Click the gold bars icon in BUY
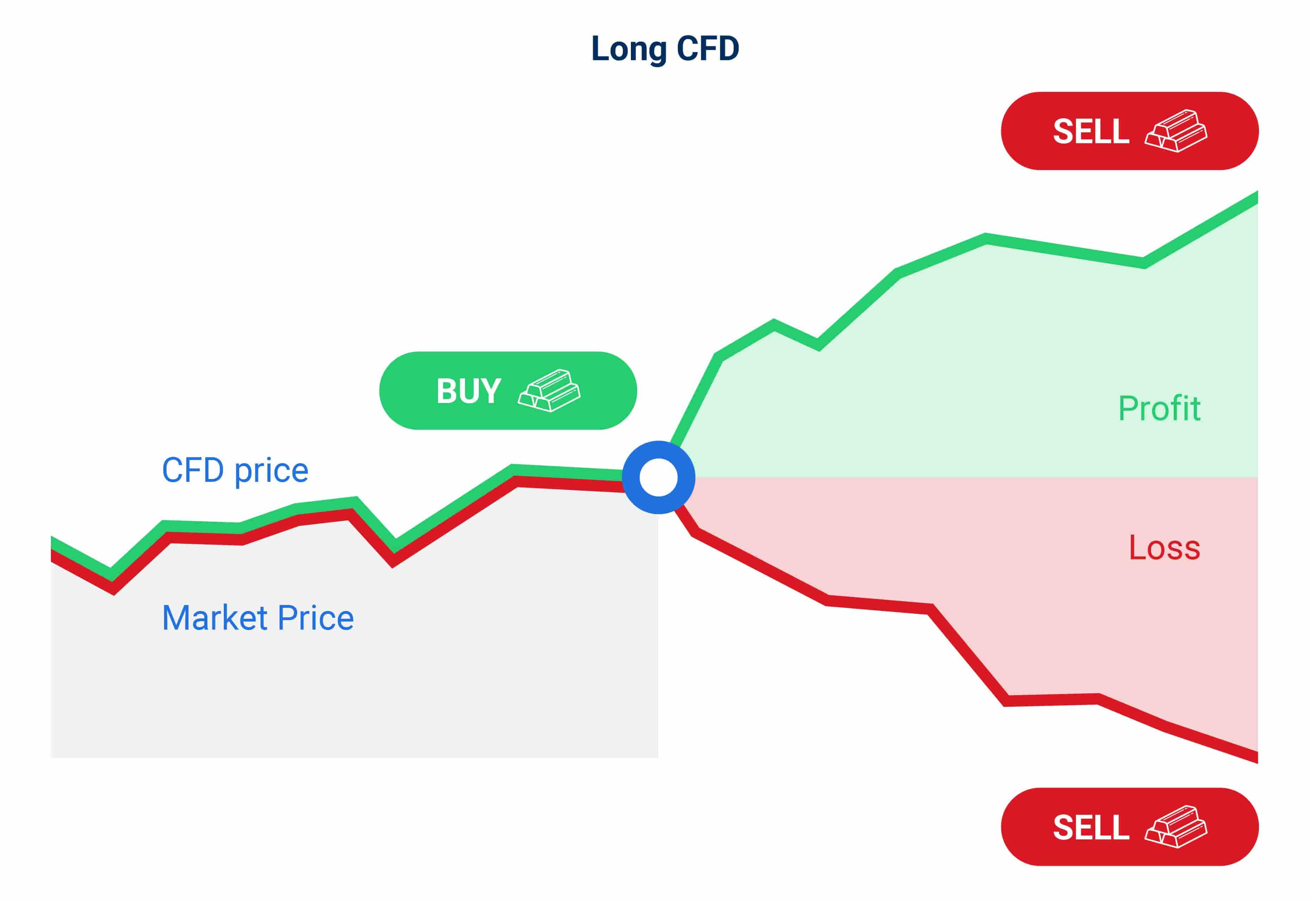 pos(549,391)
